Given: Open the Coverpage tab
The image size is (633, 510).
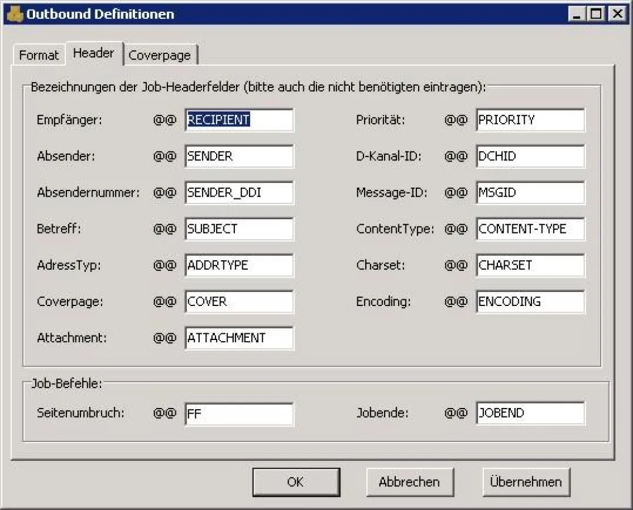Looking at the screenshot, I should pyautogui.click(x=161, y=55).
